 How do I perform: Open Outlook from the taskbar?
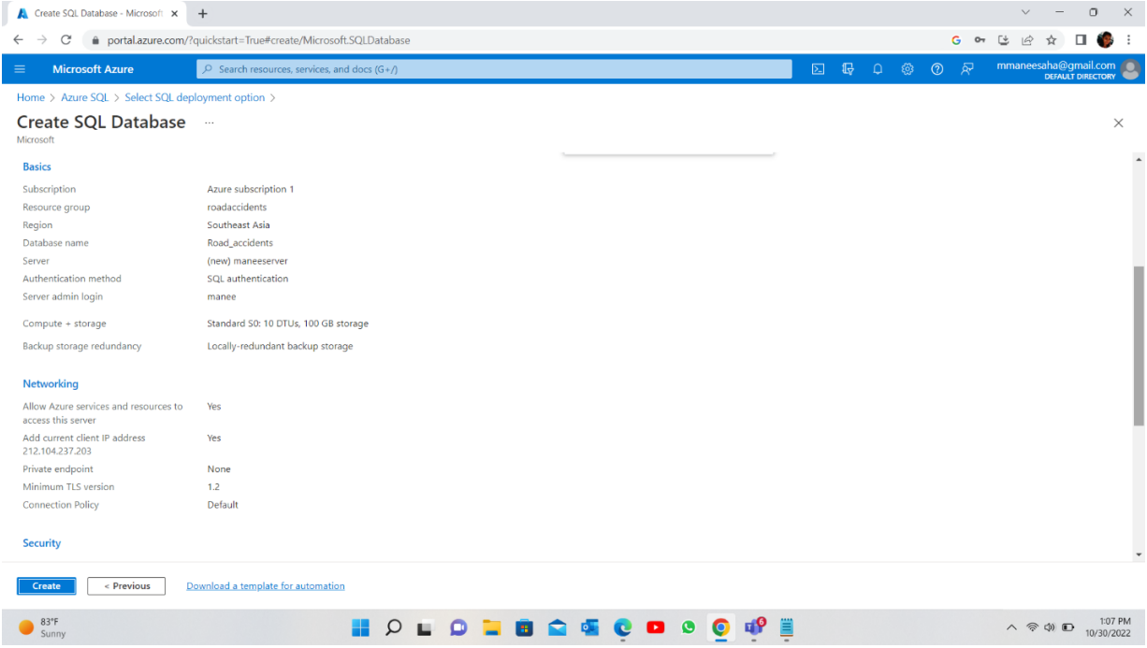[x=590, y=627]
